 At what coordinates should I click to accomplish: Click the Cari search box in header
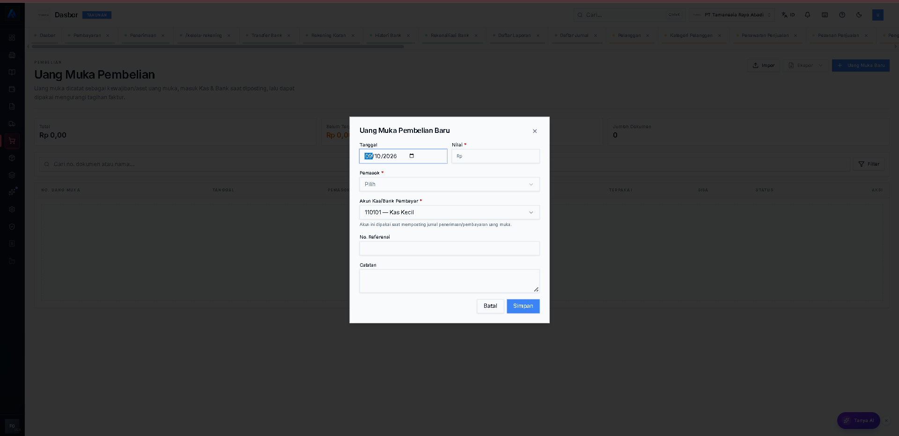[x=630, y=15]
